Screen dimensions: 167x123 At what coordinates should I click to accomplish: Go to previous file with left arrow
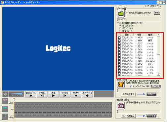pos(31,94)
